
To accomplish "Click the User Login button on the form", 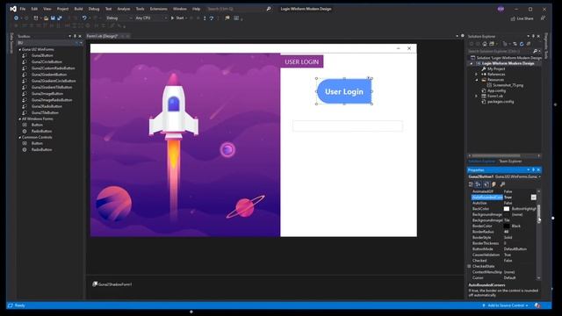I will pos(344,91).
